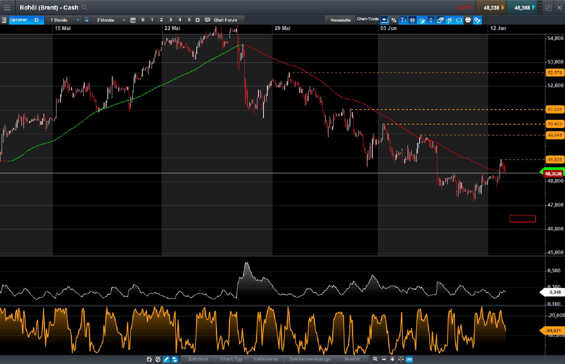This screenshot has height=364, width=565.
Task: Toggle the chart lock icon
Action: (87, 20)
